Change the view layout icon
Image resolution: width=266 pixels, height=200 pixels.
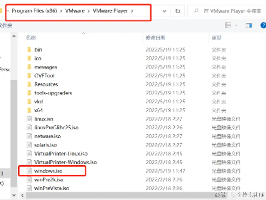pyautogui.click(x=228, y=25)
